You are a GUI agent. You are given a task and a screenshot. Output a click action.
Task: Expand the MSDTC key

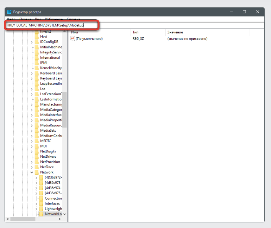point(32,141)
